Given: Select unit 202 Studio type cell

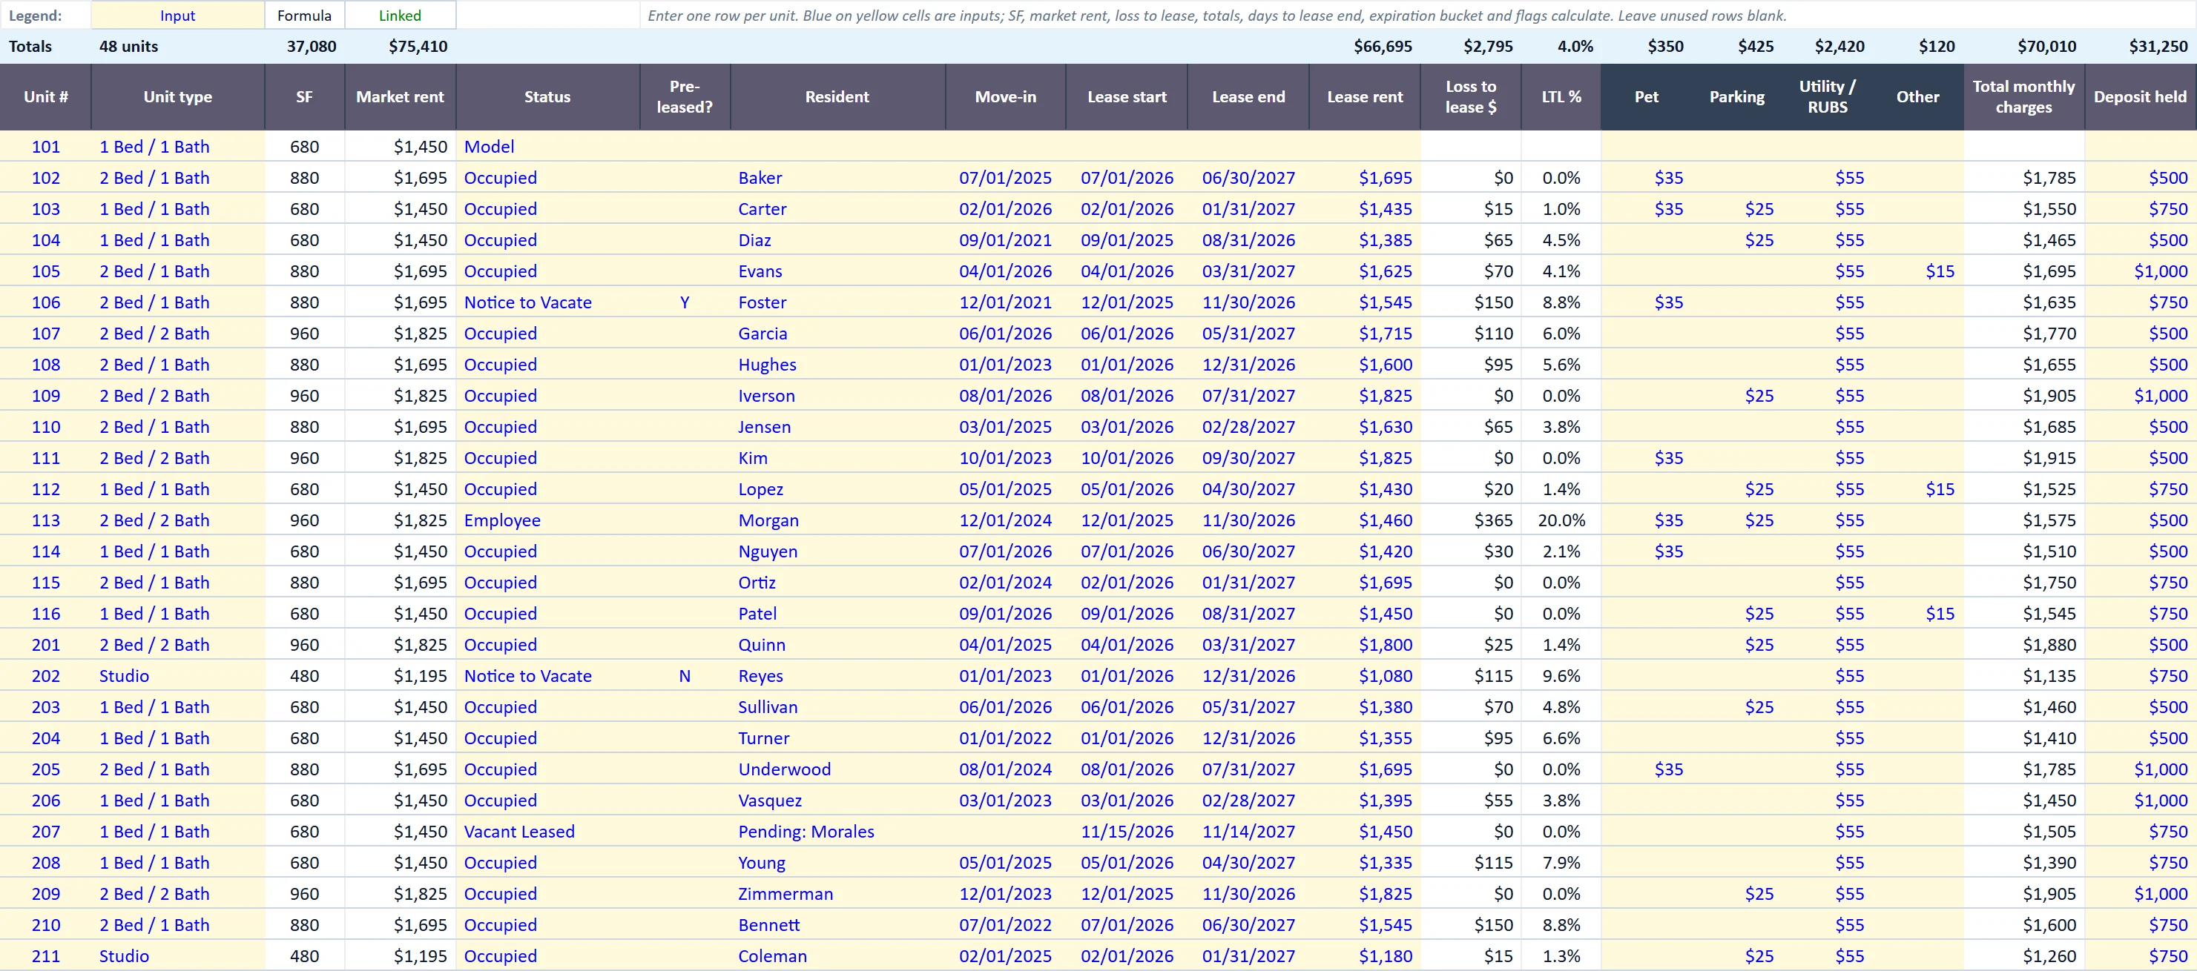Looking at the screenshot, I should coord(177,676).
